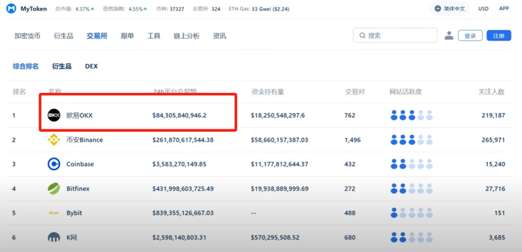Open the 欧易OKX exchange link

(x=79, y=115)
